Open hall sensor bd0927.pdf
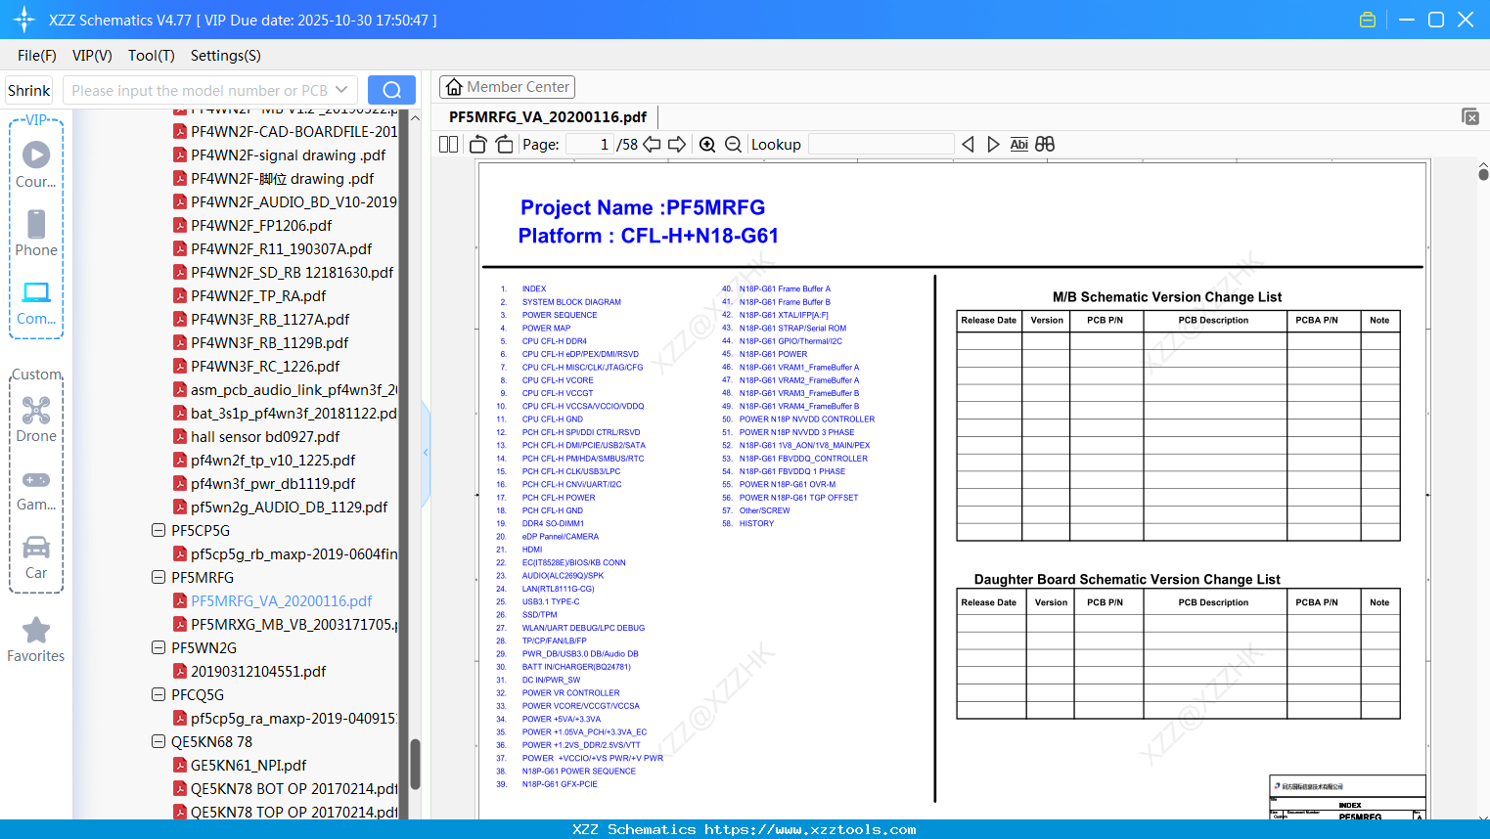The height and width of the screenshot is (839, 1490). coord(265,436)
